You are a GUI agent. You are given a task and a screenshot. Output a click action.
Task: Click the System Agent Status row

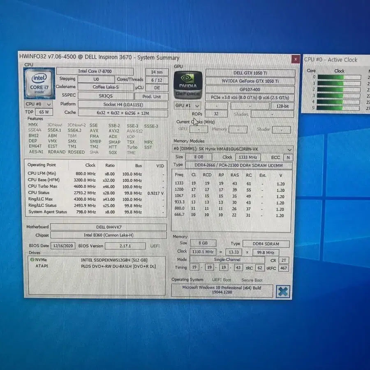click(x=96, y=212)
